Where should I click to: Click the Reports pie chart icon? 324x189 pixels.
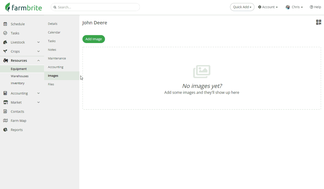(x=5, y=130)
